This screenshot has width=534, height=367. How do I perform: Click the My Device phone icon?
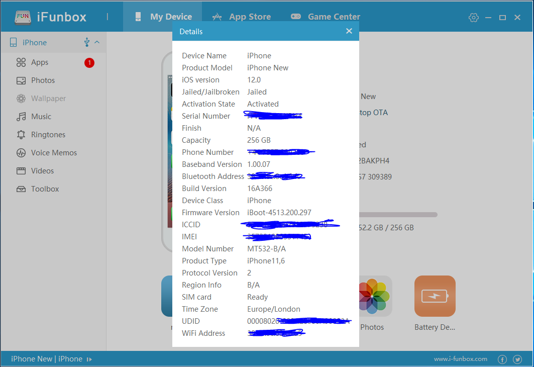tap(138, 17)
